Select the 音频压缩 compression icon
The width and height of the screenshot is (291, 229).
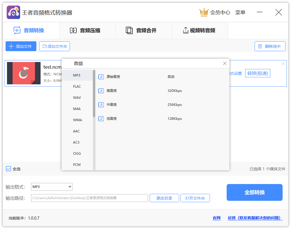(x=74, y=30)
